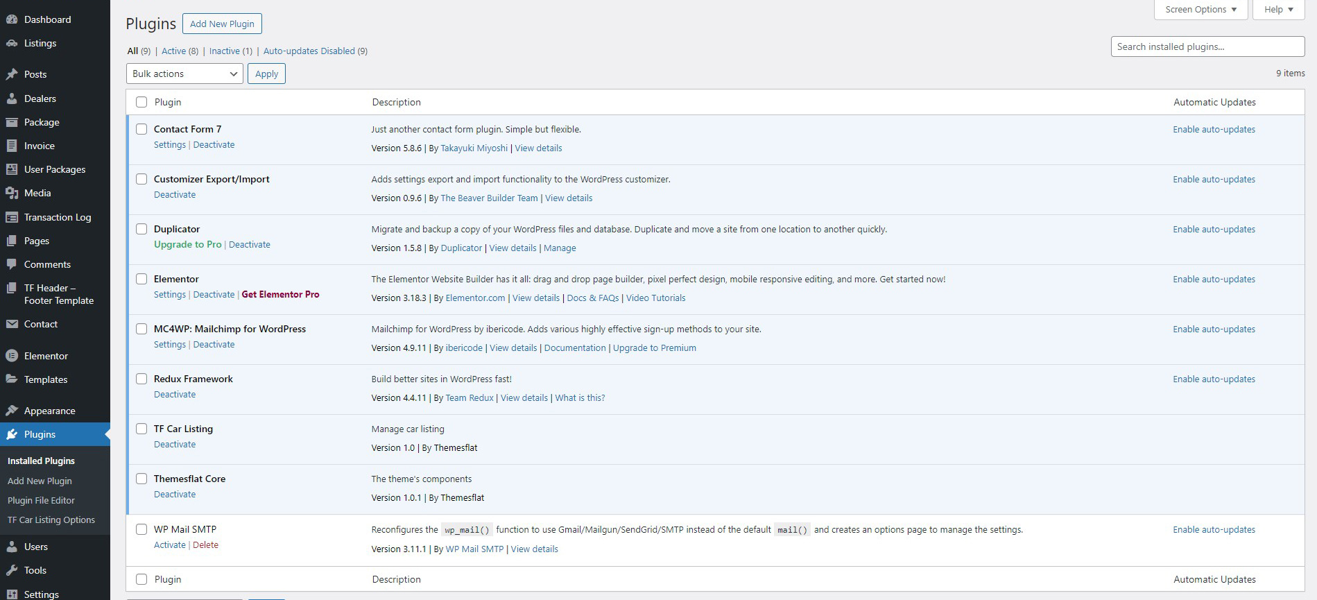Click Upgrade to Pro for Duplicator
This screenshot has width=1317, height=600.
188,245
